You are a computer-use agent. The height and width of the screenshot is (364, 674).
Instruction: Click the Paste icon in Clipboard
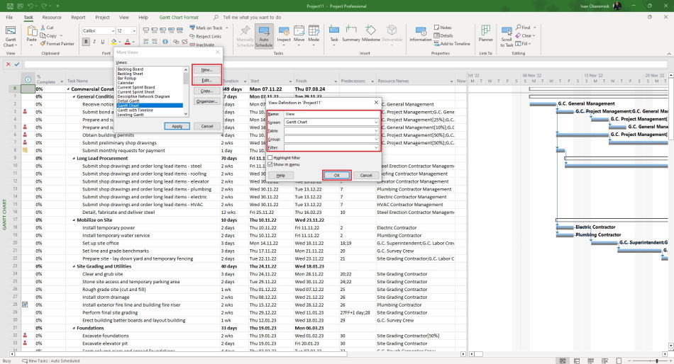[32, 31]
